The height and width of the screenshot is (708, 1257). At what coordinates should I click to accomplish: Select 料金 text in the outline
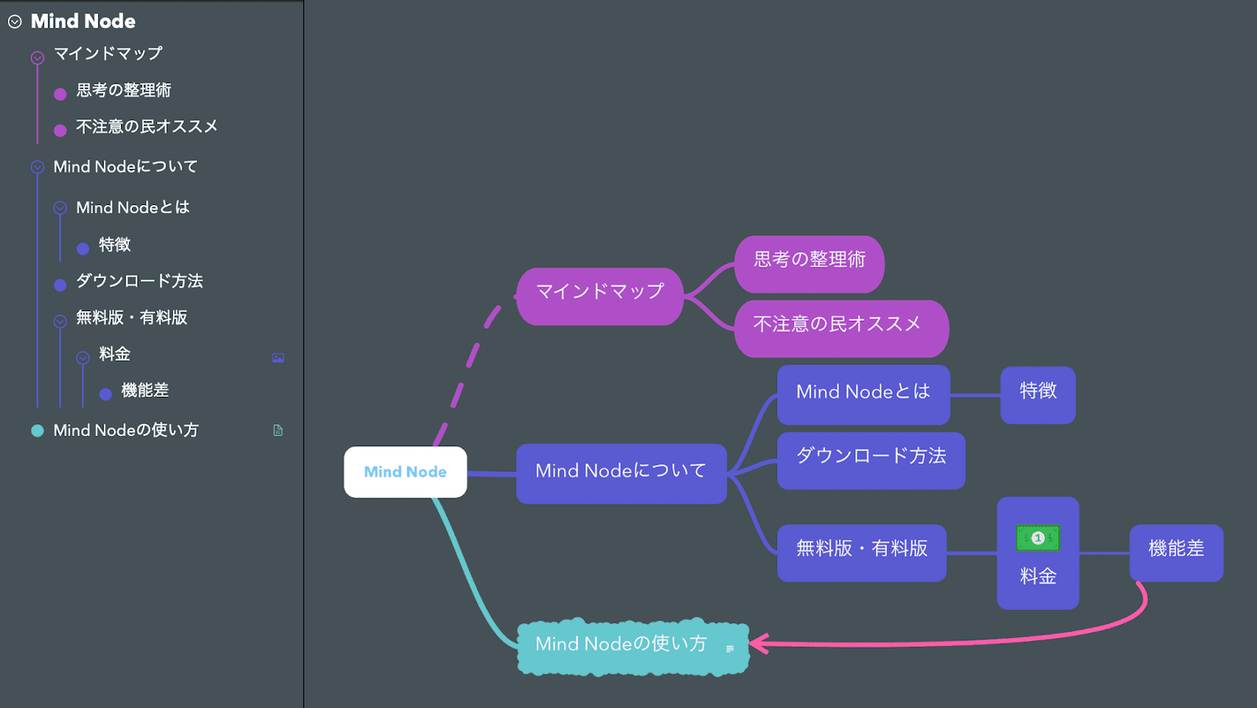pos(115,354)
